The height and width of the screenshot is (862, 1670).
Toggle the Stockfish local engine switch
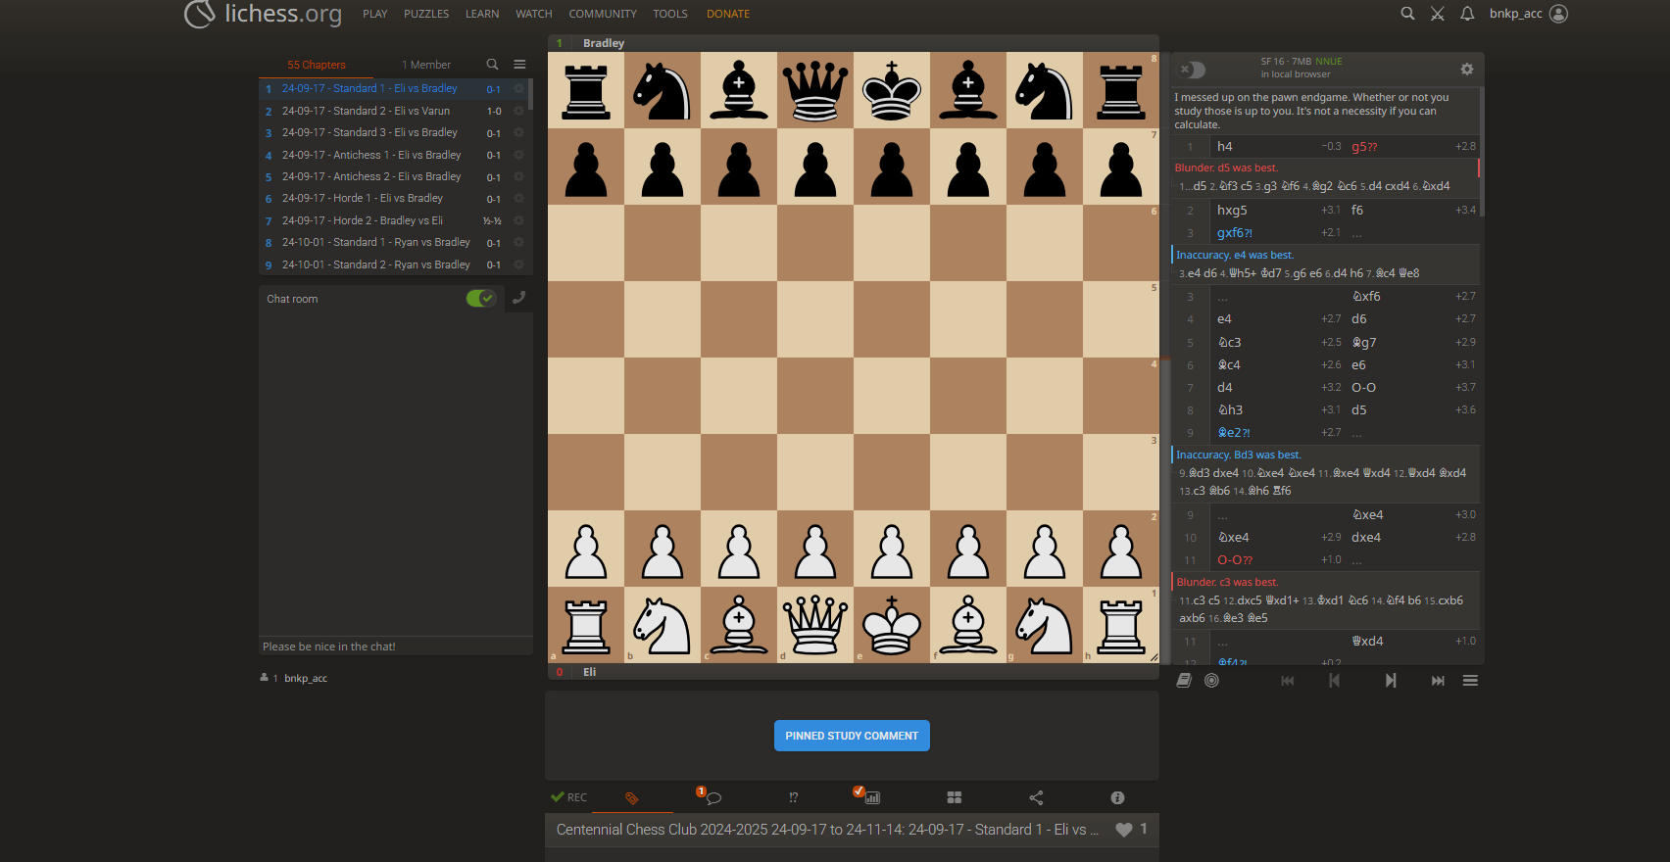pos(1192,70)
